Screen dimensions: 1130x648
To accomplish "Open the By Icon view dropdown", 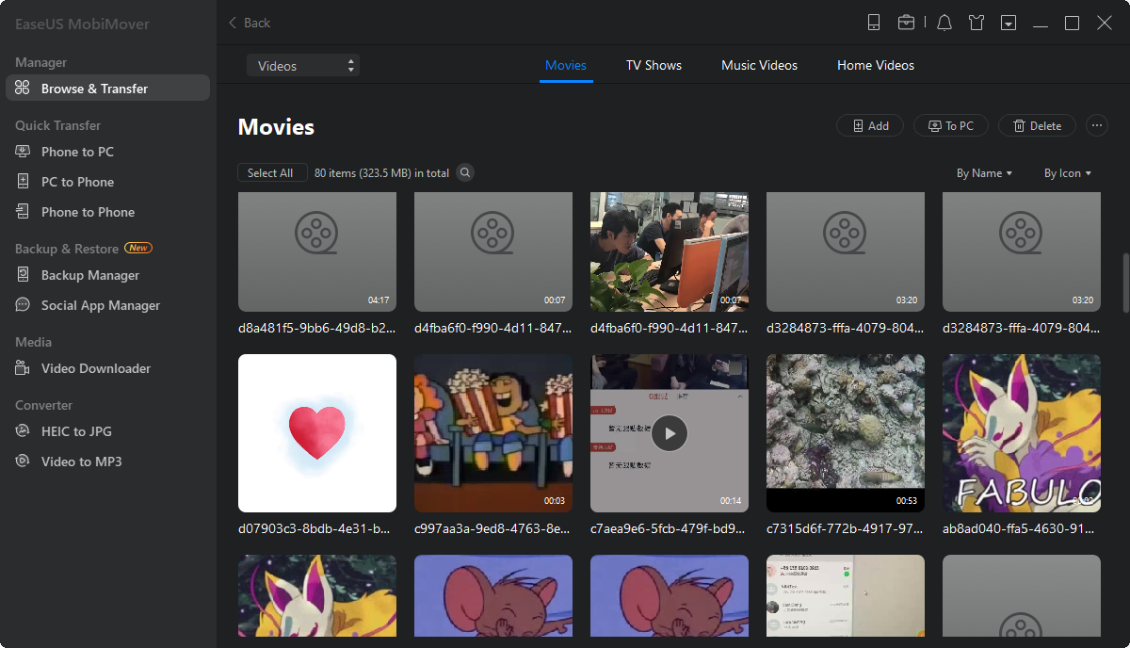I will 1067,173.
